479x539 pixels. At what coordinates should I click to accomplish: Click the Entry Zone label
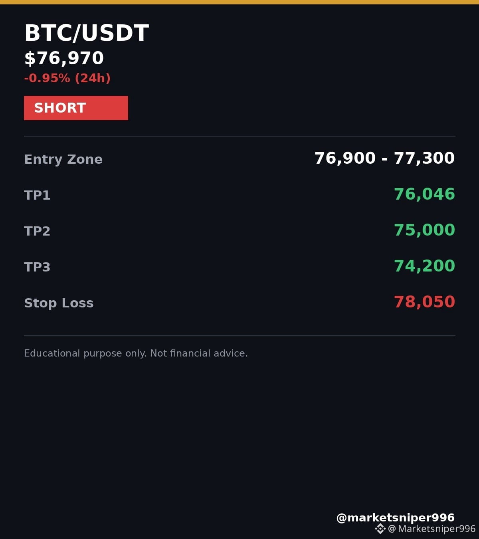(63, 159)
